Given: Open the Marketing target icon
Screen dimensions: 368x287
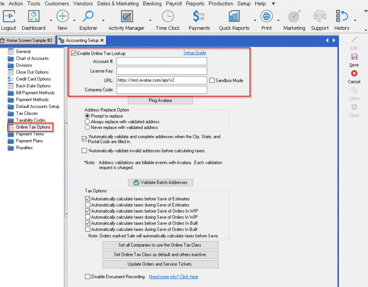Looking at the screenshot, I should pos(294,17).
